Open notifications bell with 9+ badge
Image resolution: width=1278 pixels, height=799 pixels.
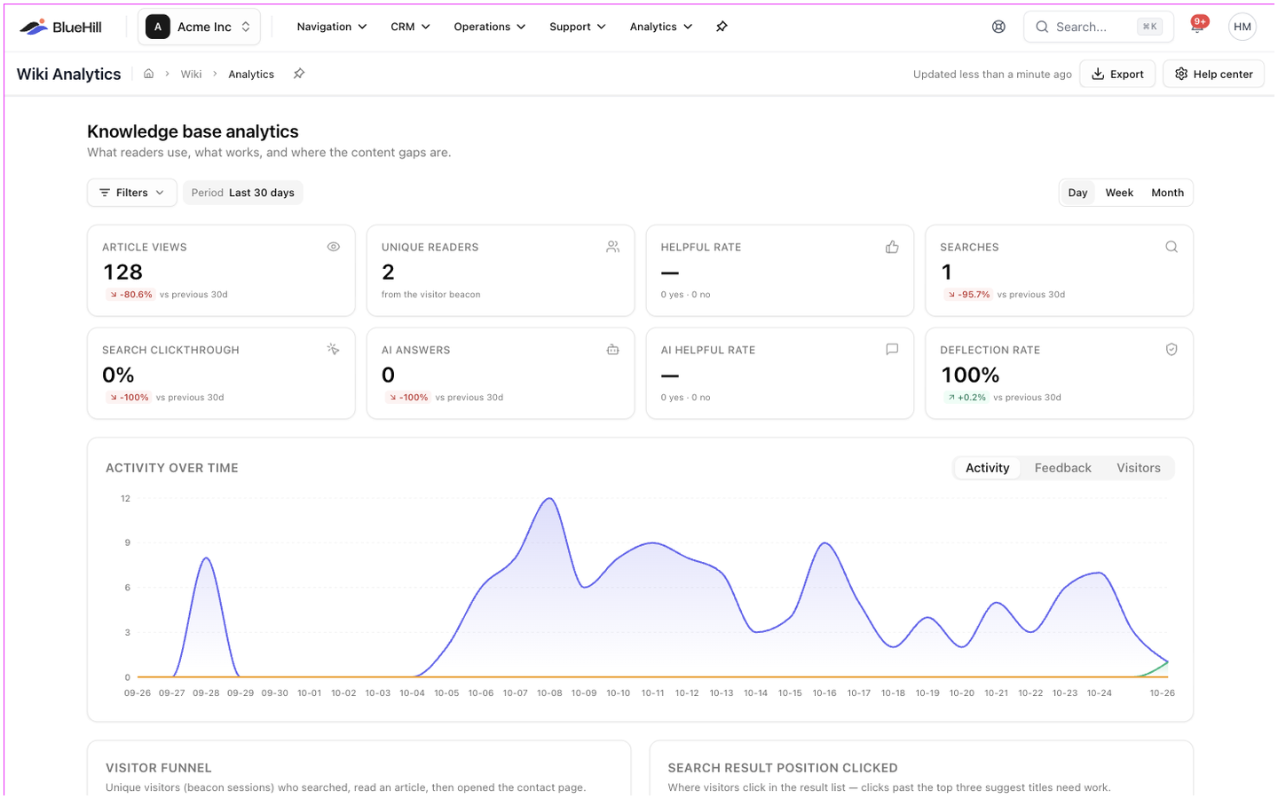tap(1197, 26)
